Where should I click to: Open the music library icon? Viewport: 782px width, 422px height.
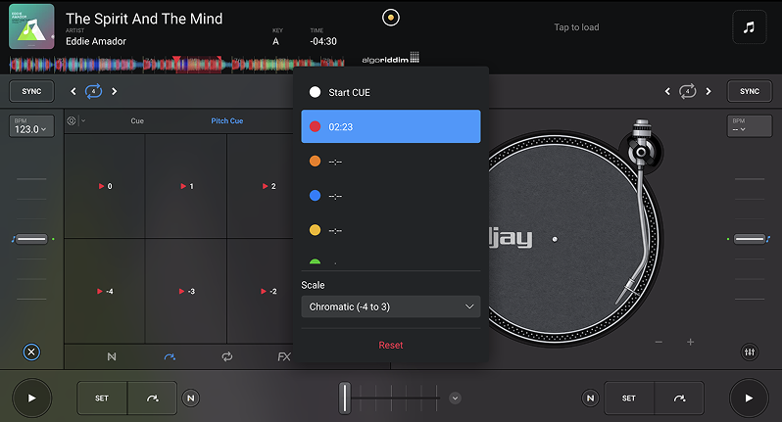tap(749, 27)
